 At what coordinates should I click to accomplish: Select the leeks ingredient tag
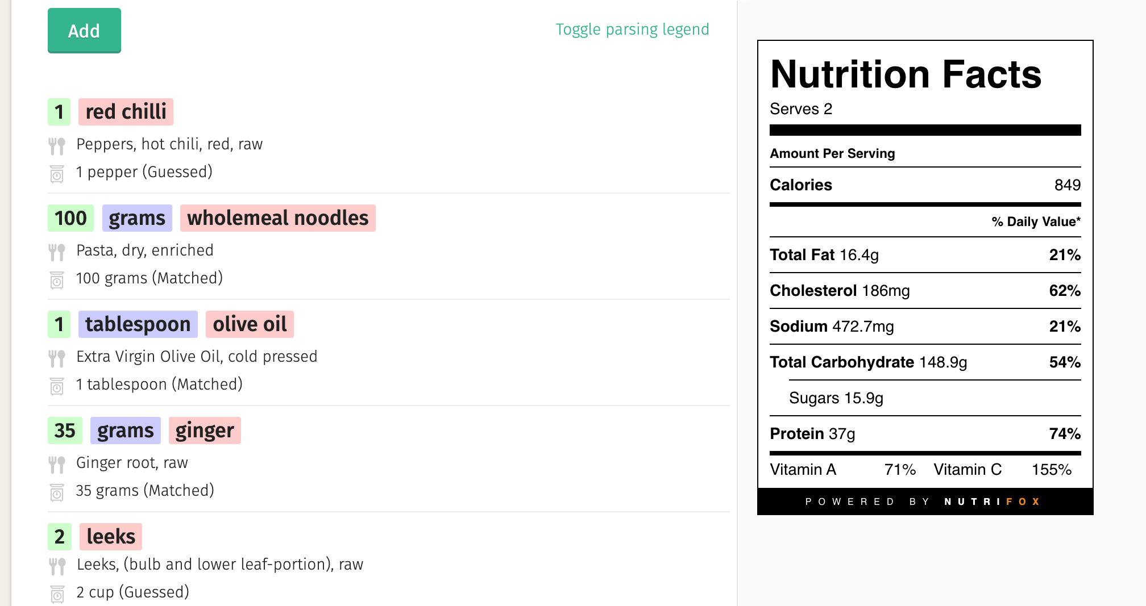click(x=110, y=536)
